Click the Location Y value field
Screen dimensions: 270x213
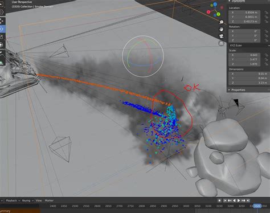coord(244,17)
